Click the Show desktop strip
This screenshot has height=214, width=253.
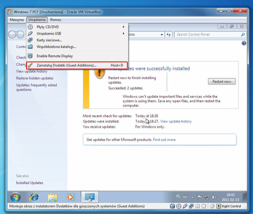pos(245,197)
